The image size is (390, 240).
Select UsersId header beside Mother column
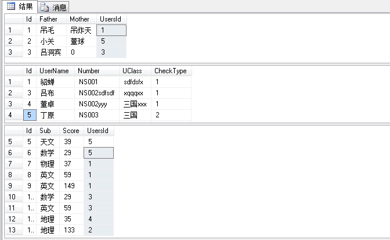[111, 19]
